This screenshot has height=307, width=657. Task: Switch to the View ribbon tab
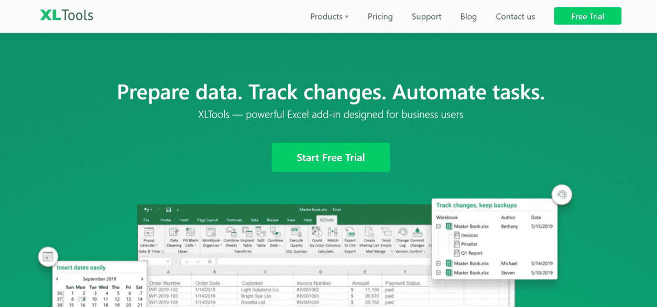tap(291, 220)
